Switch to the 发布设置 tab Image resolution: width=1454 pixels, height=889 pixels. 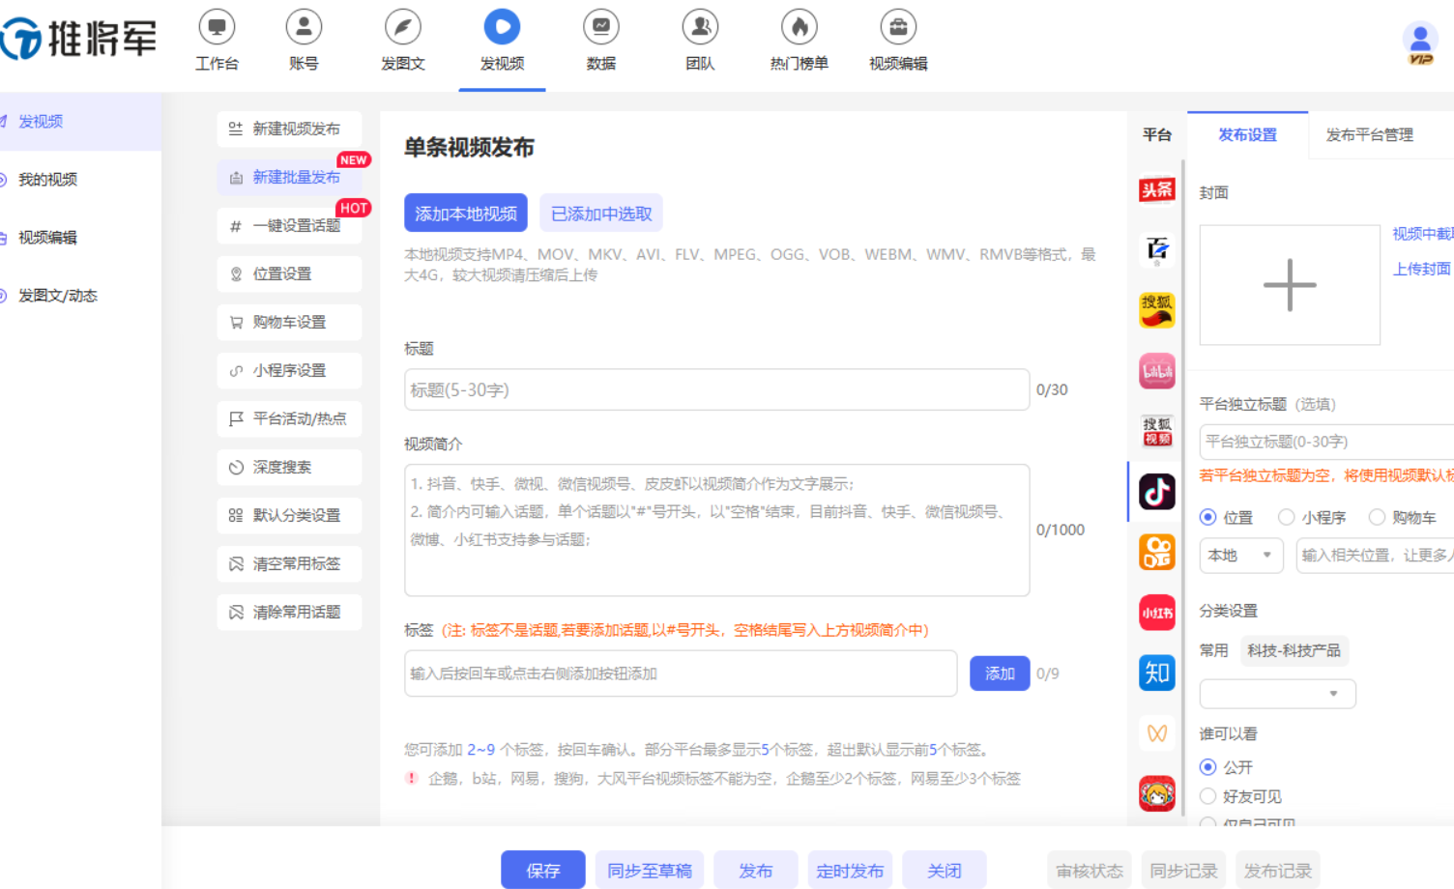(1247, 135)
